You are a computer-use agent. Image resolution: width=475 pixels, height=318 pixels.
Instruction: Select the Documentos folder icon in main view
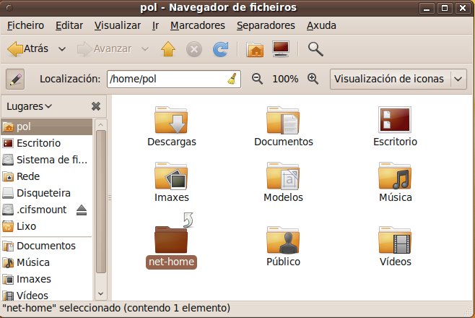click(x=283, y=121)
